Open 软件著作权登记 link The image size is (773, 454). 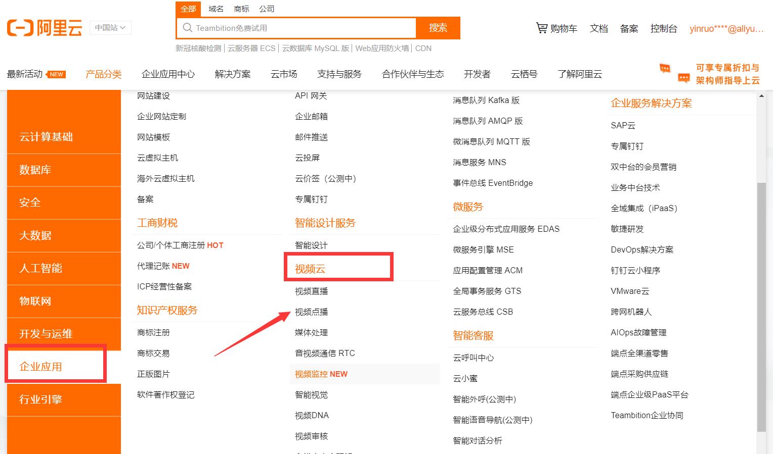(x=165, y=395)
